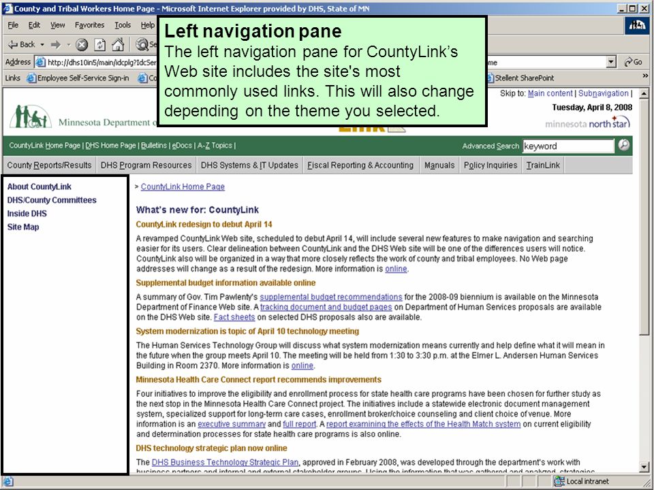This screenshot has width=654, height=490.
Task: Click the Internet Explorer title bar icon
Action: [8, 8]
